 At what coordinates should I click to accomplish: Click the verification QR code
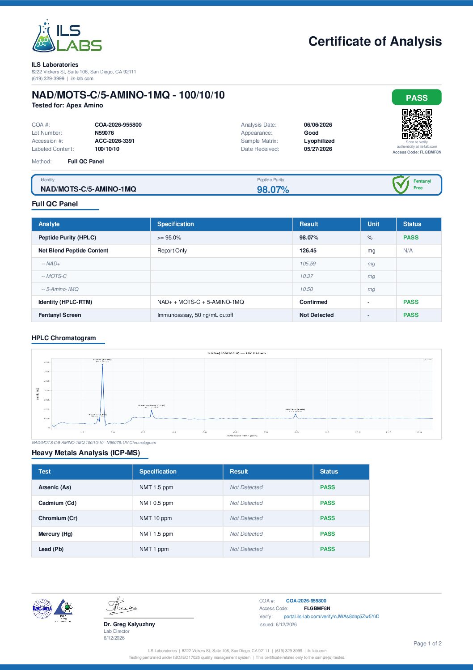point(417,124)
